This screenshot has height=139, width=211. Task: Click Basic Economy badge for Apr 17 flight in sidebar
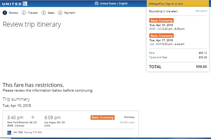coord(161,36)
